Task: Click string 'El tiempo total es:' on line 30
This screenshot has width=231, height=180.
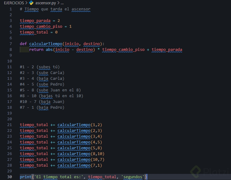Action: point(59,177)
